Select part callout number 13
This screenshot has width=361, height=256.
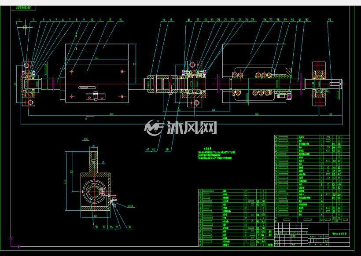(120, 20)
